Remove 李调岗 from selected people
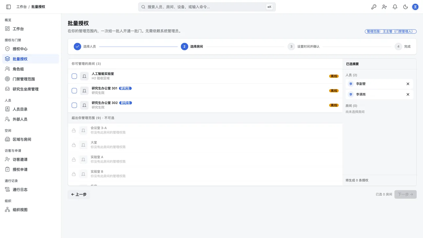Viewport: 423px width, 238px height. (408, 95)
